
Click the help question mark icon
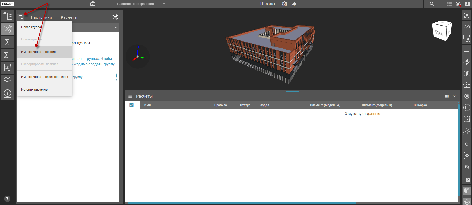[7, 199]
